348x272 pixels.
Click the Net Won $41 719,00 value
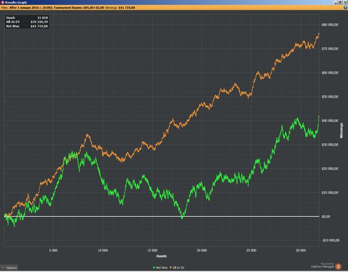tap(39, 26)
